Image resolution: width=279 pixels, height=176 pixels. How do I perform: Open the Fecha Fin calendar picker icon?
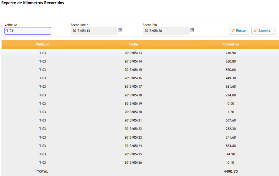click(192, 30)
